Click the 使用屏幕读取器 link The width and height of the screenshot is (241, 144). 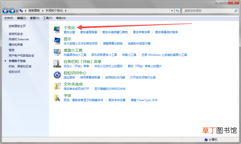tap(90, 77)
